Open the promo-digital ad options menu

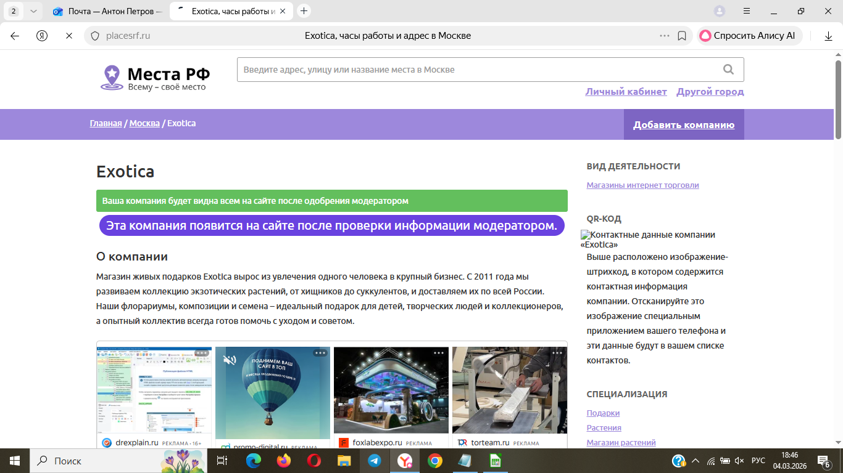click(320, 353)
